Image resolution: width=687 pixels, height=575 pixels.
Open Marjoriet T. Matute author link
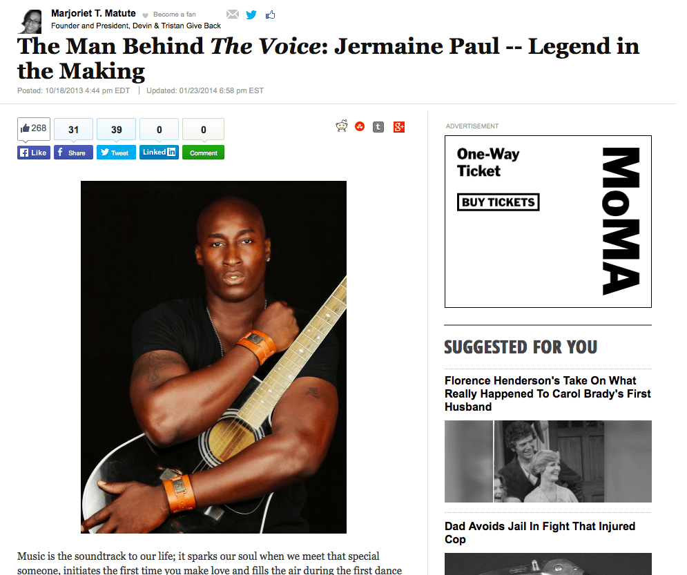coord(93,14)
